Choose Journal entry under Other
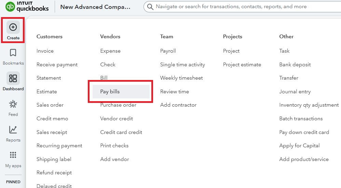 click(295, 92)
